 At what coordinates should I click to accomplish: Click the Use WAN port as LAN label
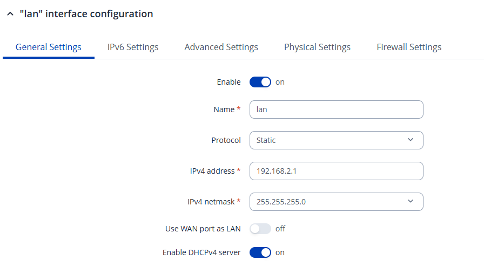[x=203, y=229]
